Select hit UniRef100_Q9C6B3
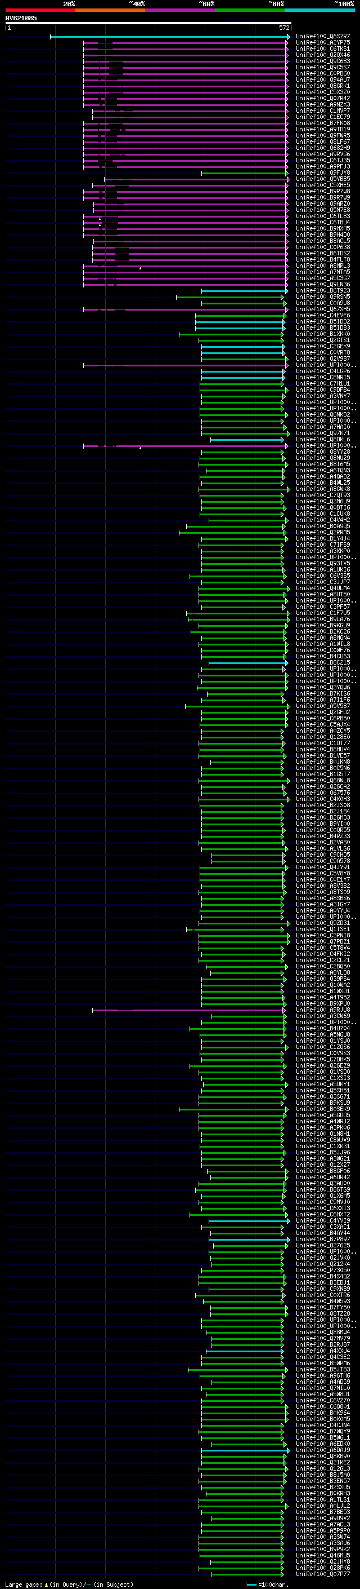Viewport: 360px width, 1589px height. click(x=323, y=61)
